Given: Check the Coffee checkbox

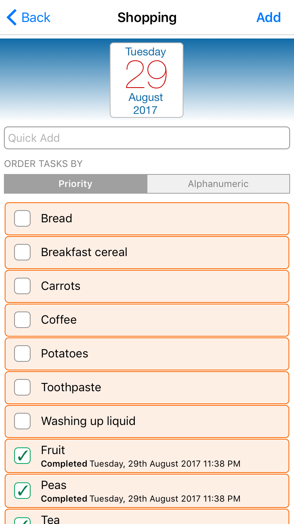Looking at the screenshot, I should (22, 320).
